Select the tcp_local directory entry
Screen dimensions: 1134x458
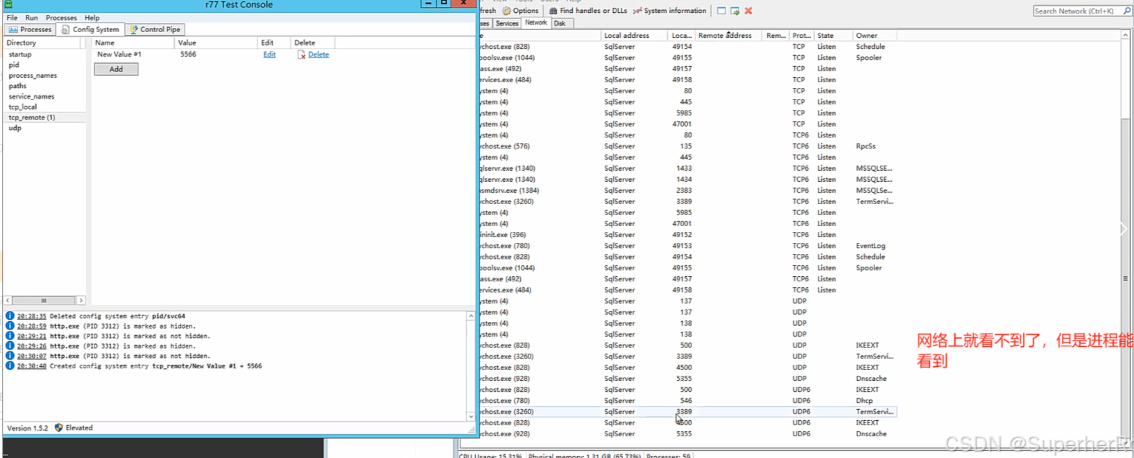pyautogui.click(x=23, y=107)
